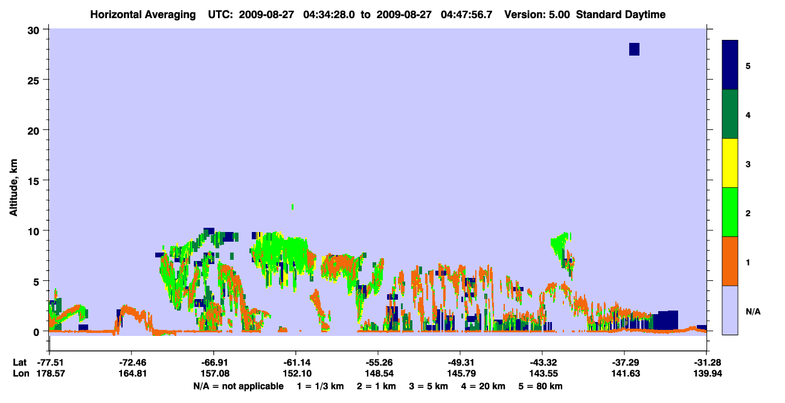785x403 pixels.
Task: Click the longitude value 148.54
Action: [x=378, y=373]
